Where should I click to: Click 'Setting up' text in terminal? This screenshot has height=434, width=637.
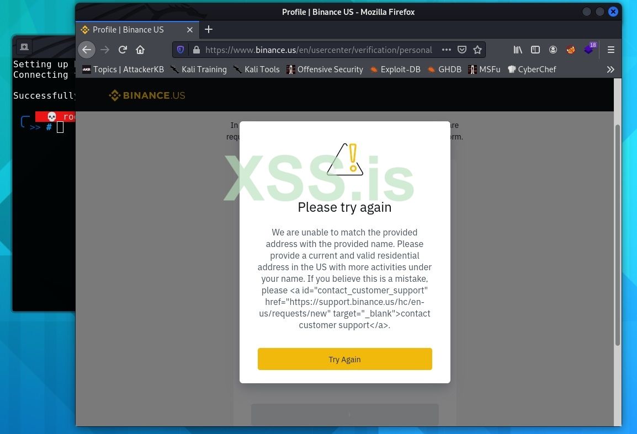click(x=41, y=64)
